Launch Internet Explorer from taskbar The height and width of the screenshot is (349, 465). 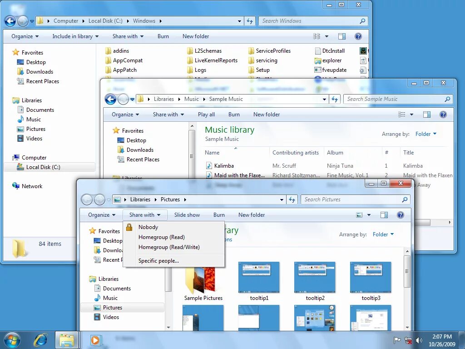(40, 340)
